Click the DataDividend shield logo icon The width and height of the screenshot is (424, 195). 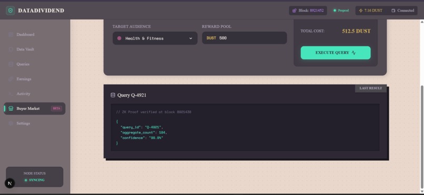pos(11,11)
